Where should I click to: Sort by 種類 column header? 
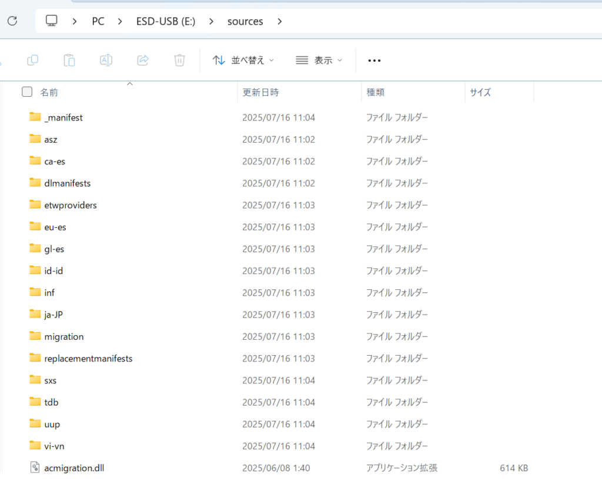375,92
